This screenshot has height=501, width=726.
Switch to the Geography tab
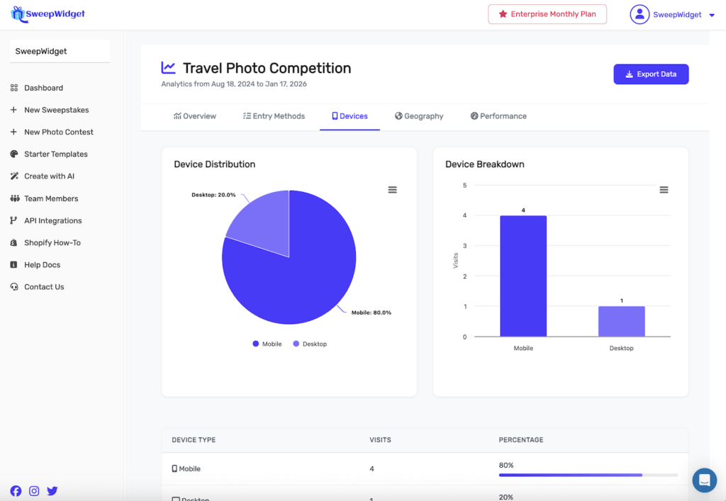click(x=419, y=116)
